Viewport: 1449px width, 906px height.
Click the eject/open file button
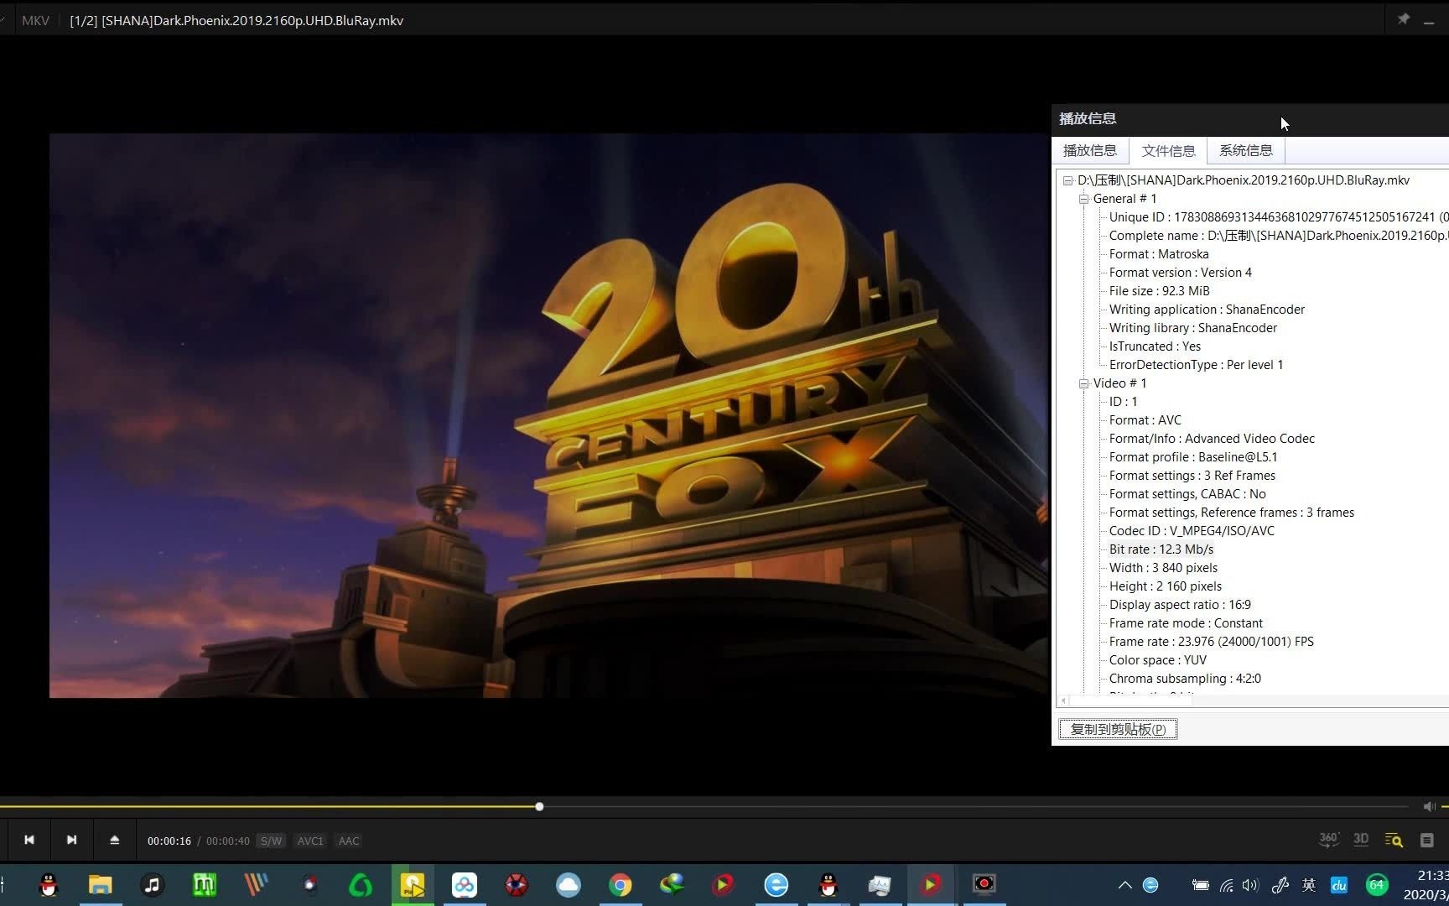115,840
